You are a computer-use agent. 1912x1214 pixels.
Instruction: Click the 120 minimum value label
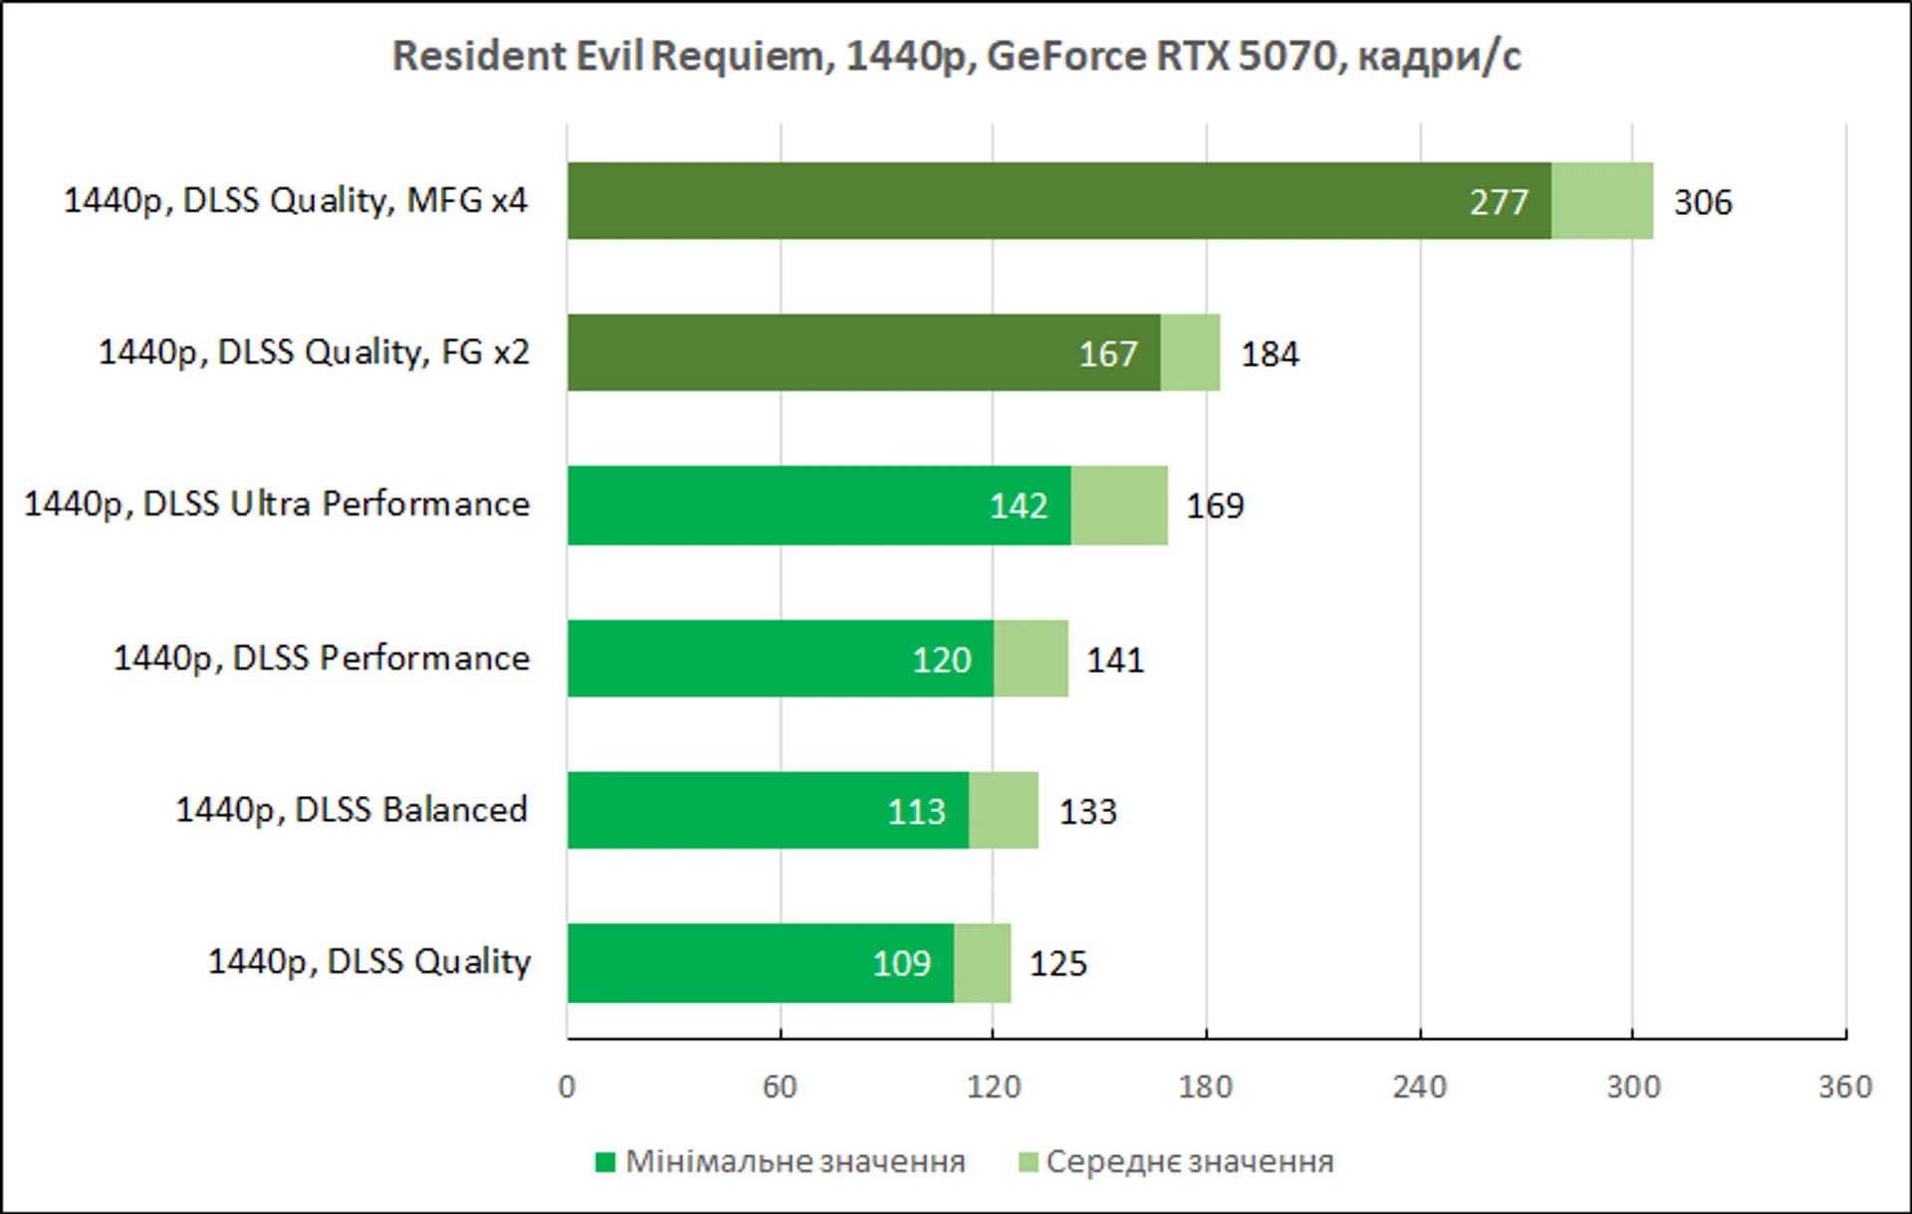(942, 661)
